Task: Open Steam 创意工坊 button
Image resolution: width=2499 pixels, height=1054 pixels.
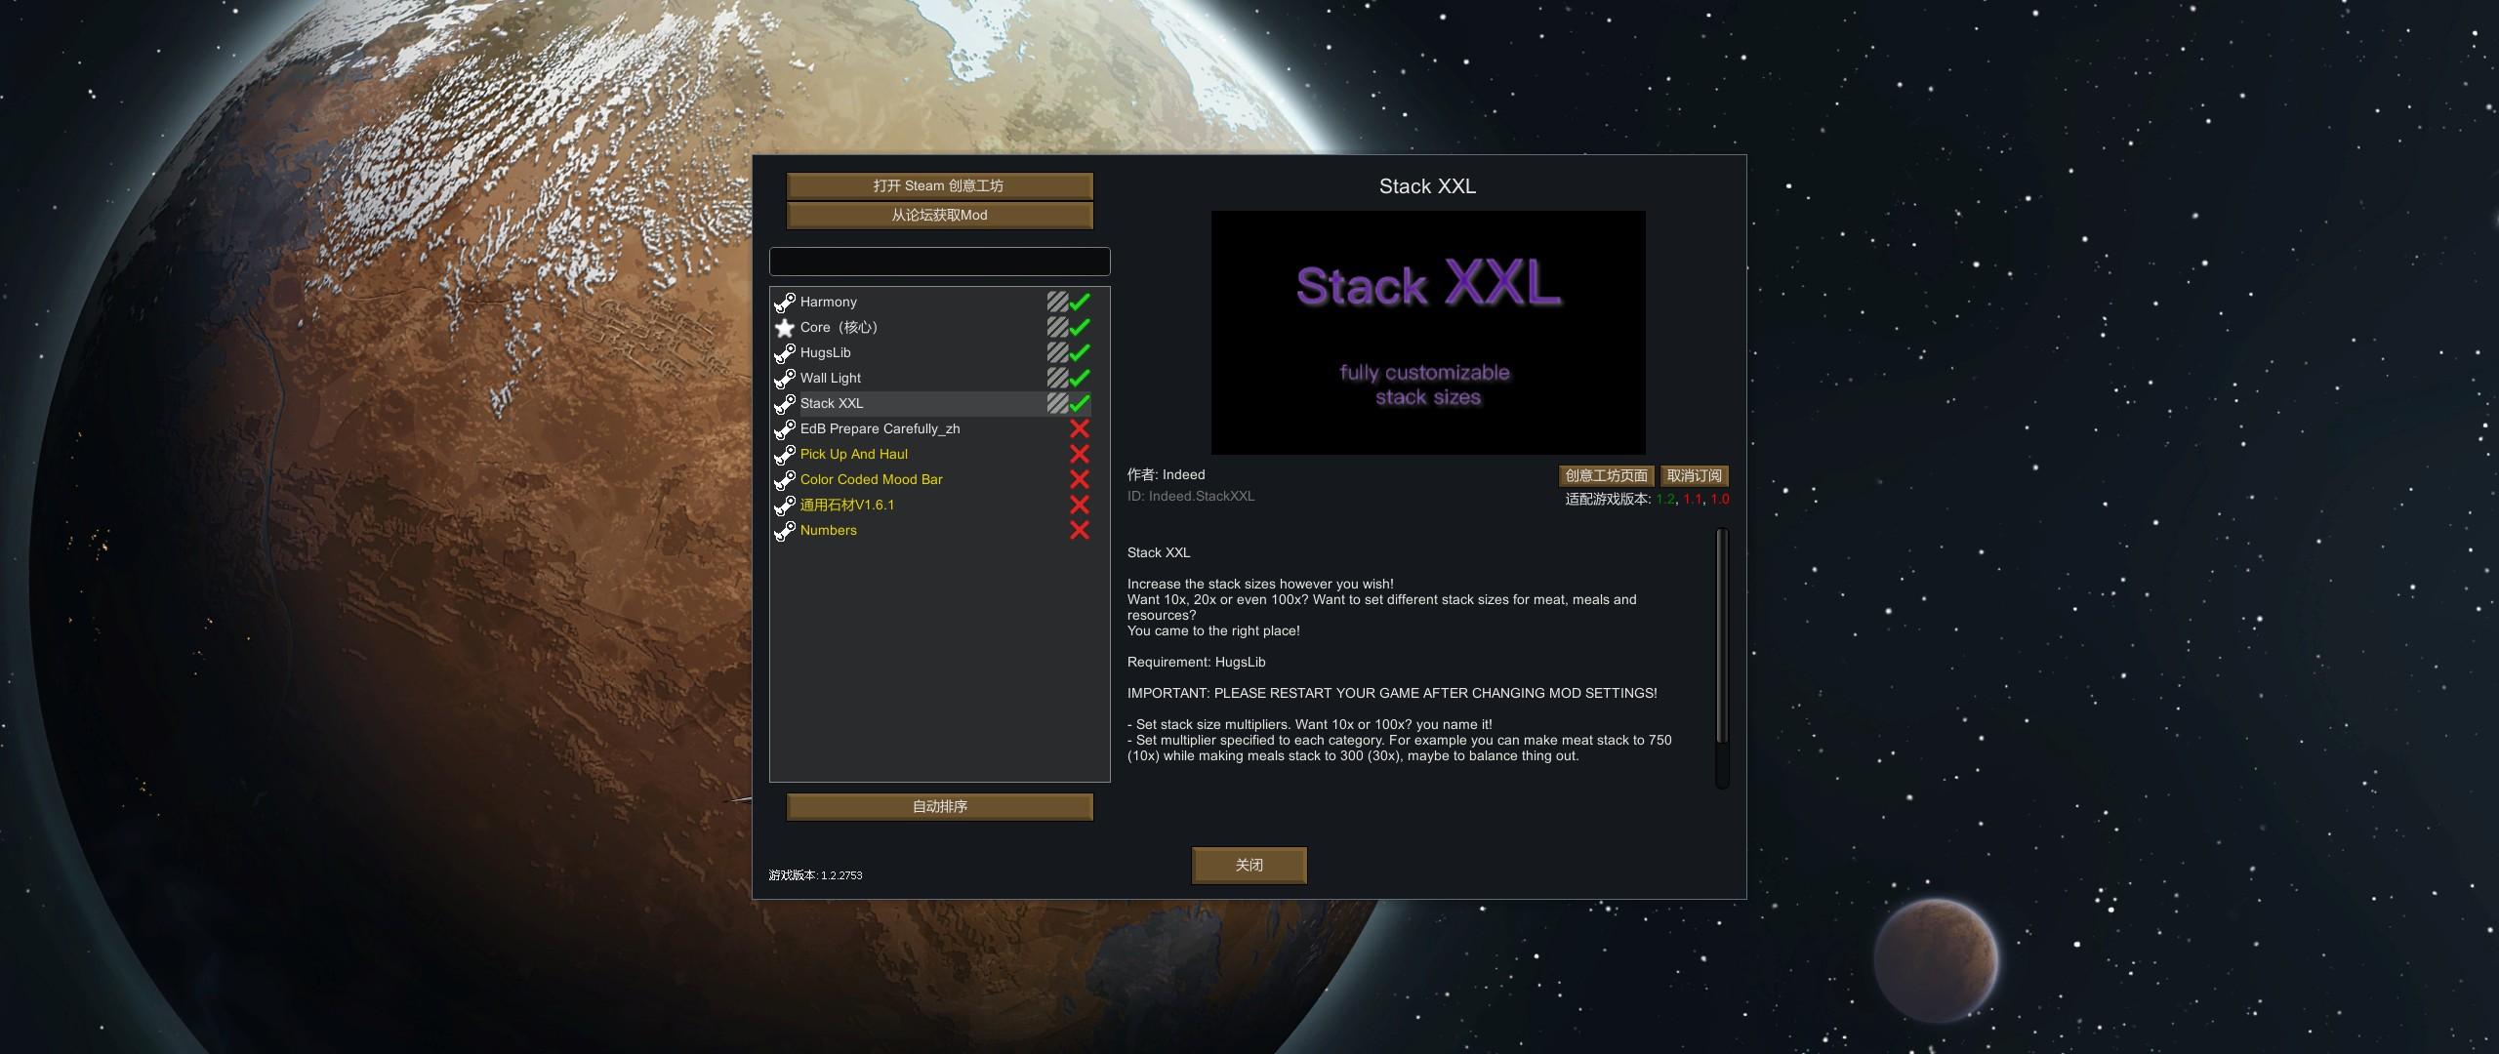Action: click(x=939, y=186)
